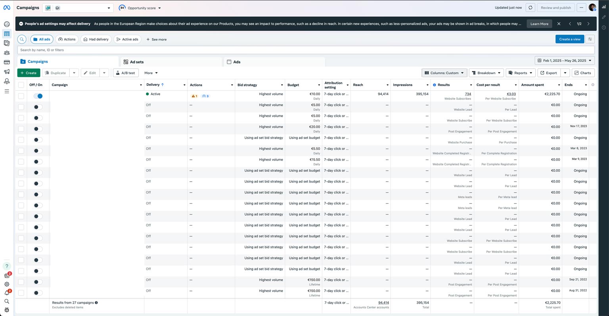Go to next banner notification
This screenshot has width=609, height=316.
click(x=588, y=24)
